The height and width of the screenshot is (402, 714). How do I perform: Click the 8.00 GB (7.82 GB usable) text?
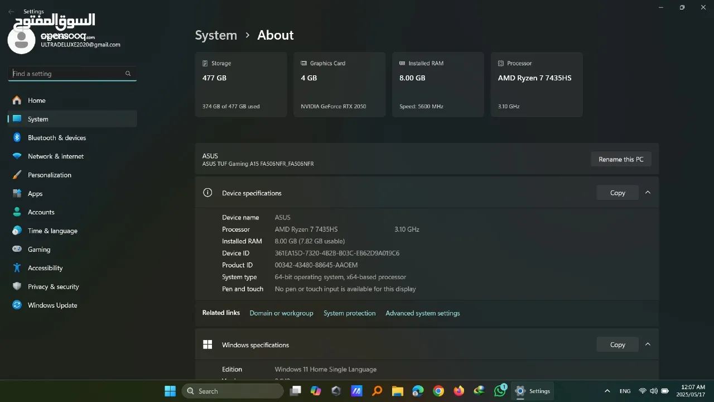click(x=310, y=241)
